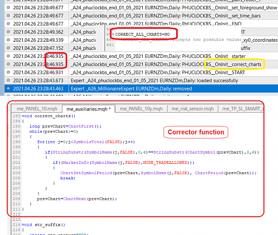This screenshot has height=235, width=278.
Task: Select the PHUCLOCKBS_OnInit_START log message
Action: coord(158,73)
